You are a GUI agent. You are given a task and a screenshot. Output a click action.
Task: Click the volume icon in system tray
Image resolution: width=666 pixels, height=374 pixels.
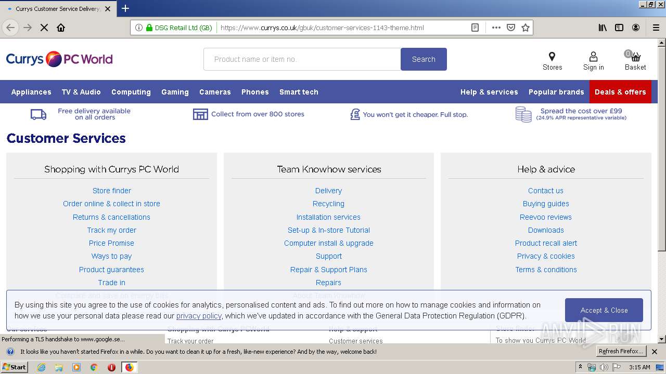tap(604, 367)
